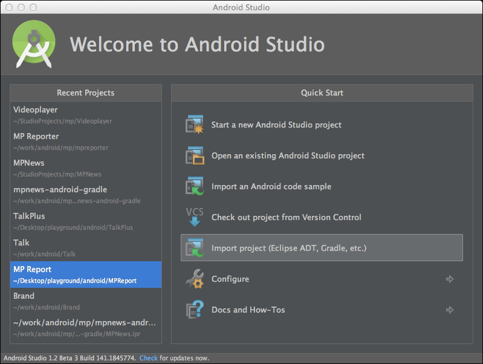
Task: Click the Android Studio build version text
Action: (x=70, y=358)
